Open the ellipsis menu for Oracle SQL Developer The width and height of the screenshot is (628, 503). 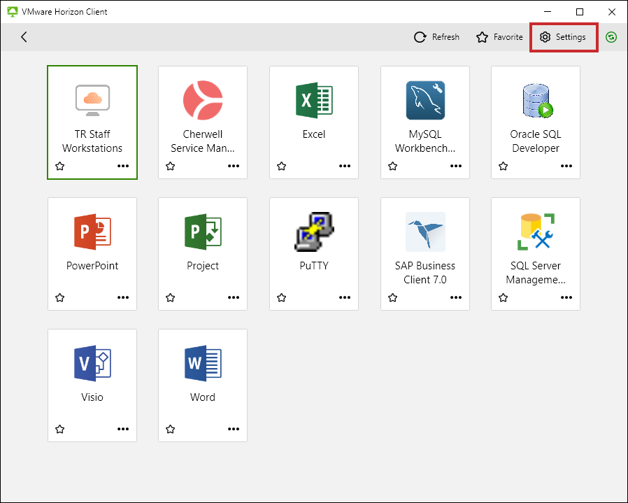566,166
